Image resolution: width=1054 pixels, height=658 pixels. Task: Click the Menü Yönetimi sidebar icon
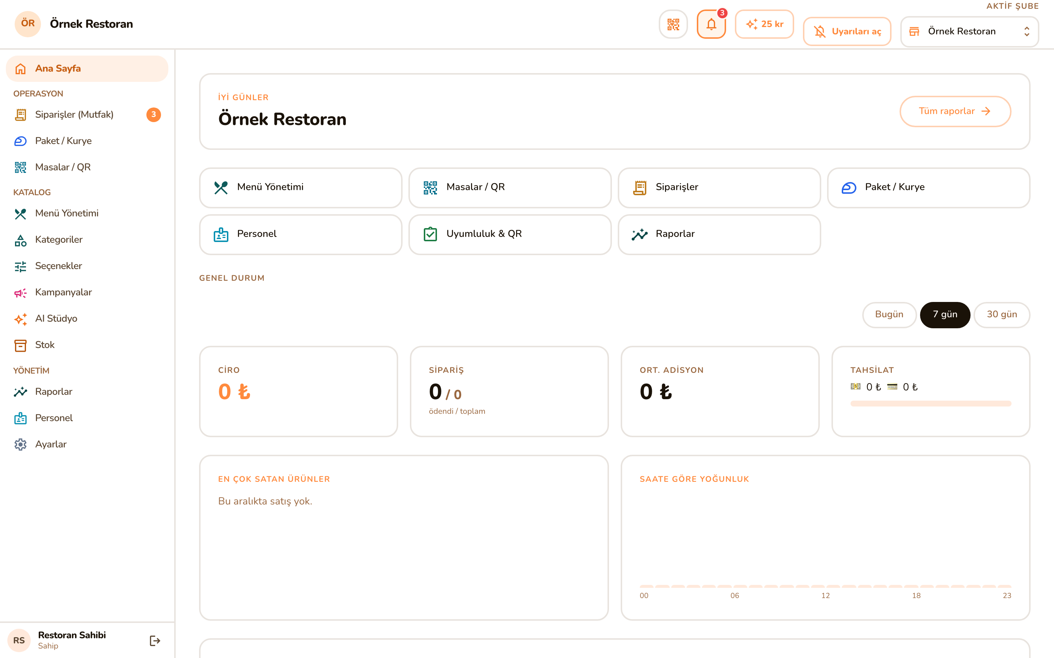coord(20,214)
